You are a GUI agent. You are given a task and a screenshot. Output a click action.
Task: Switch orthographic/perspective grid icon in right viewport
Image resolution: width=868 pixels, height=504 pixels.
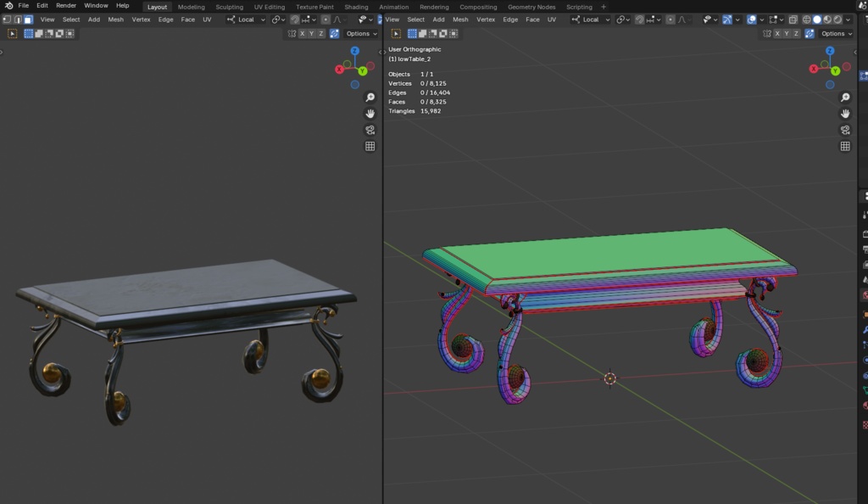(x=845, y=146)
